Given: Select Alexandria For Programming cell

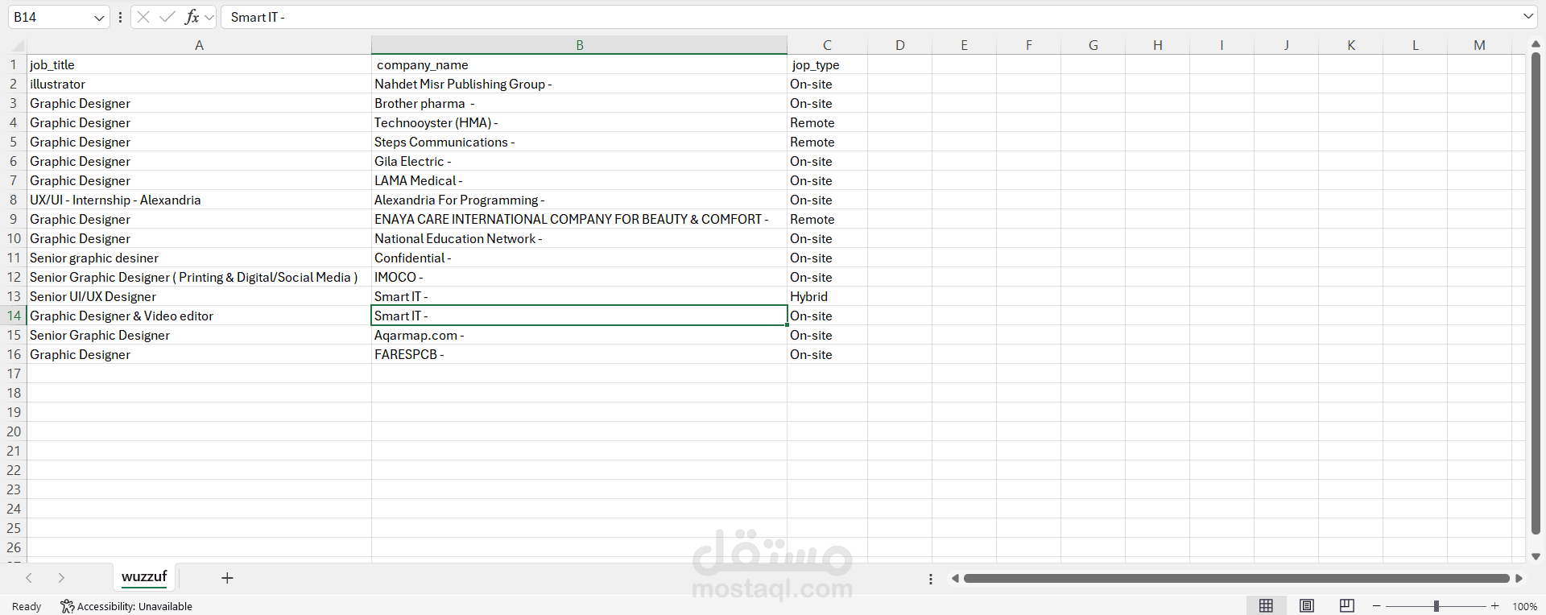Looking at the screenshot, I should pos(579,200).
